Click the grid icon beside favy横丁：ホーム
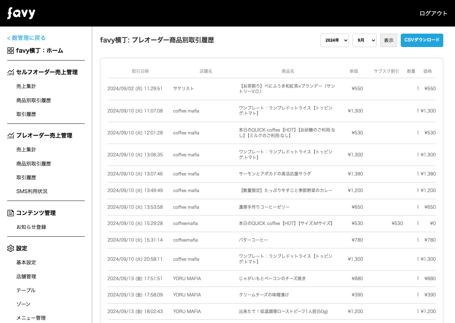Viewport: 455px width, 323px height. (x=11, y=51)
